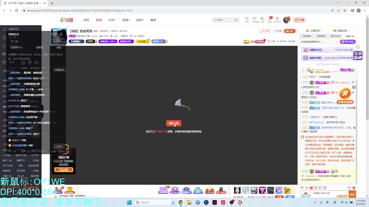The width and height of the screenshot is (369, 207).
Task: Open 钻石粉丝 icon in gift bar
Action: coord(175,190)
